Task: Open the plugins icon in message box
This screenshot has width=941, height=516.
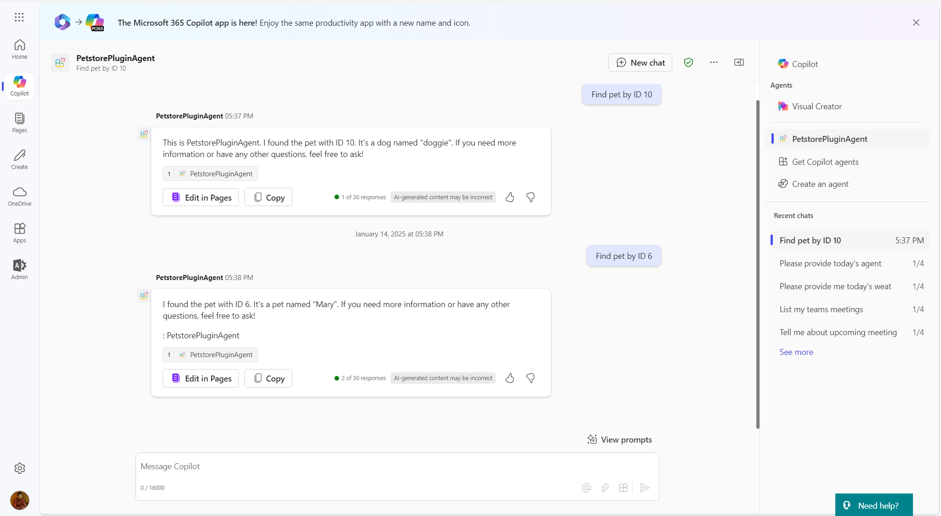Action: point(624,488)
